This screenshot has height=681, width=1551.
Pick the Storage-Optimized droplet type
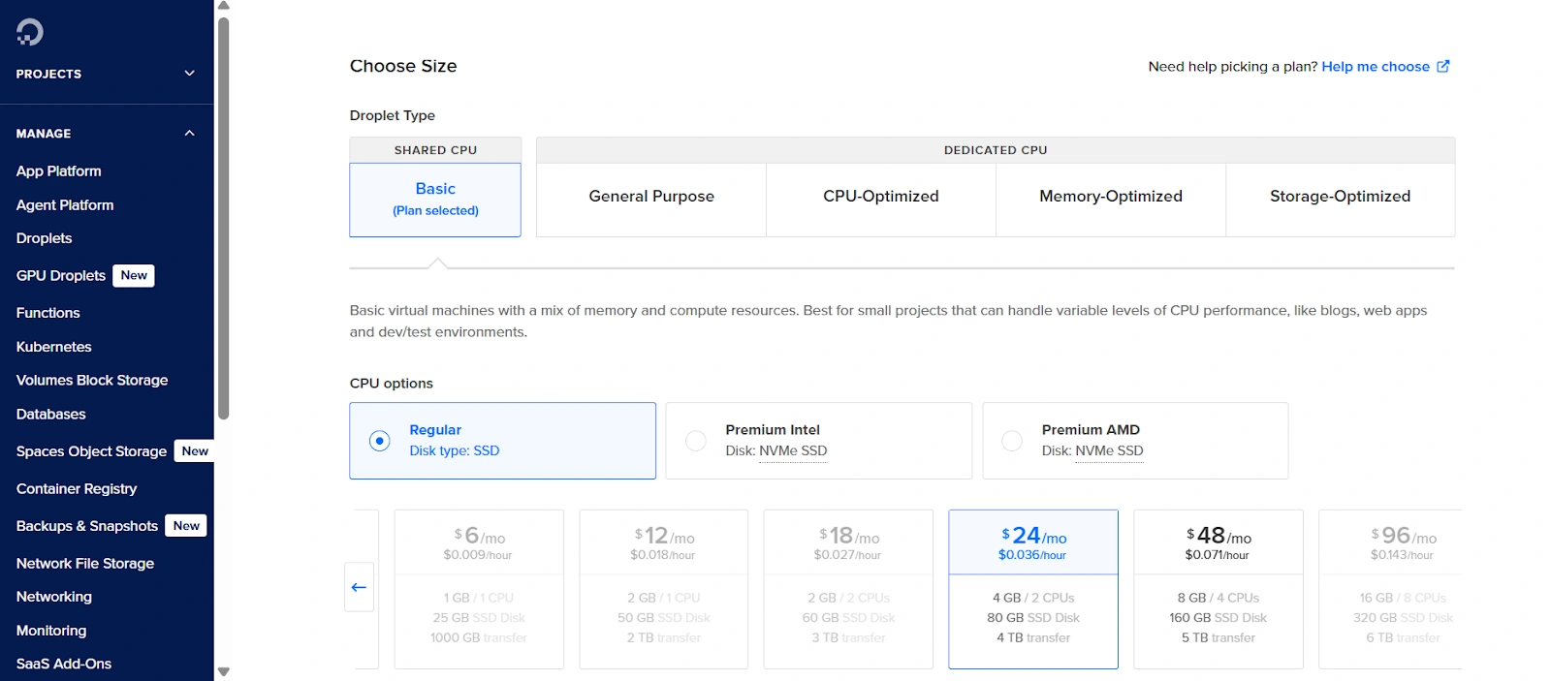[1341, 200]
